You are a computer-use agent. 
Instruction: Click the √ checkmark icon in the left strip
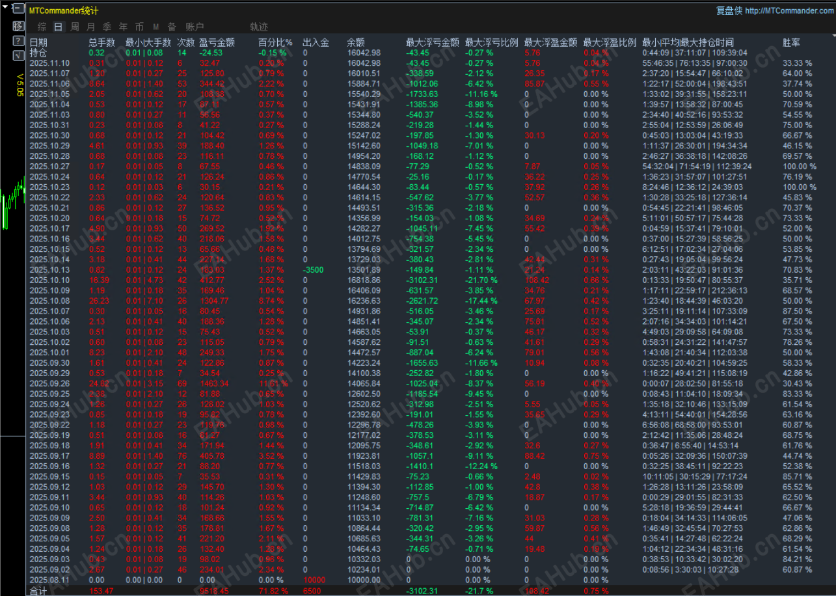coord(18,55)
